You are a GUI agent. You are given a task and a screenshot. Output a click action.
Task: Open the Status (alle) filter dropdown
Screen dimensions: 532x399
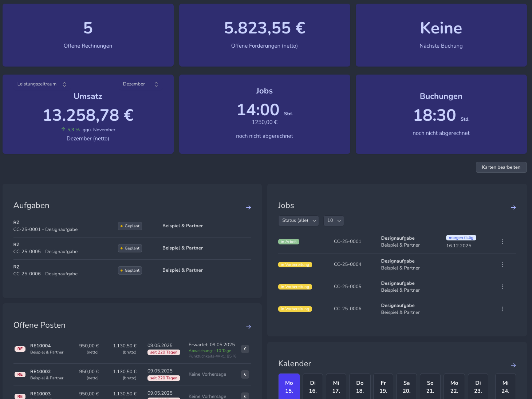(298, 220)
